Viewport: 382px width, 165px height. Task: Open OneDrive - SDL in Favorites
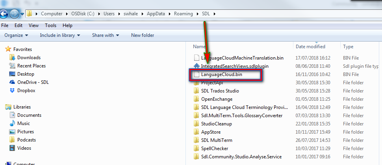[x=33, y=82]
